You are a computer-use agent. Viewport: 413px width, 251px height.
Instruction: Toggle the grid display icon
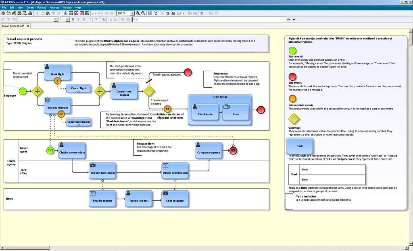point(150,13)
